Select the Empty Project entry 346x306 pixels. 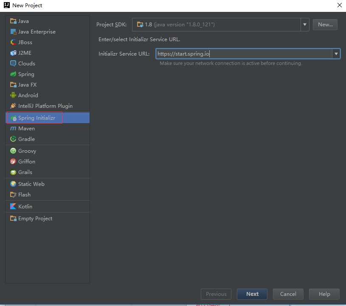(35, 219)
